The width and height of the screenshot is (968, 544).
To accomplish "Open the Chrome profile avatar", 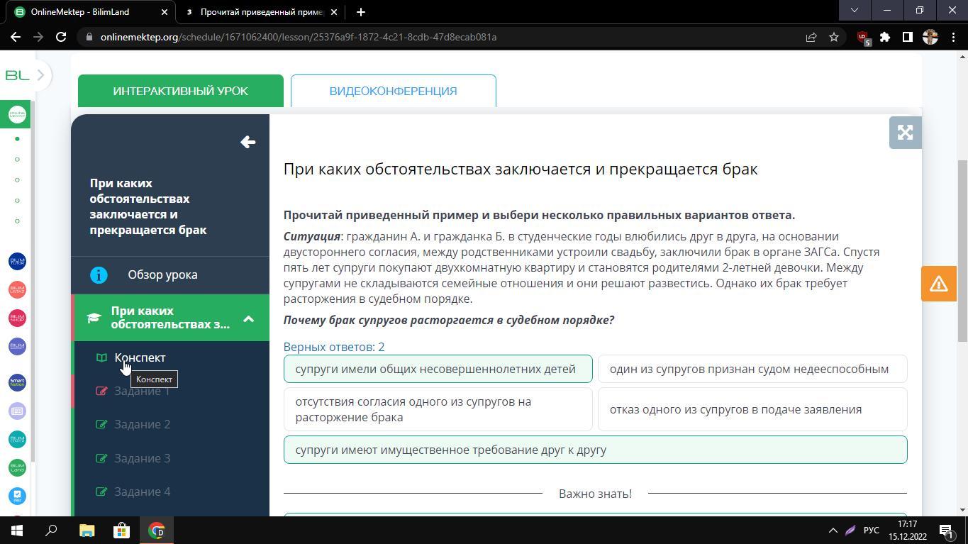I will tap(930, 37).
